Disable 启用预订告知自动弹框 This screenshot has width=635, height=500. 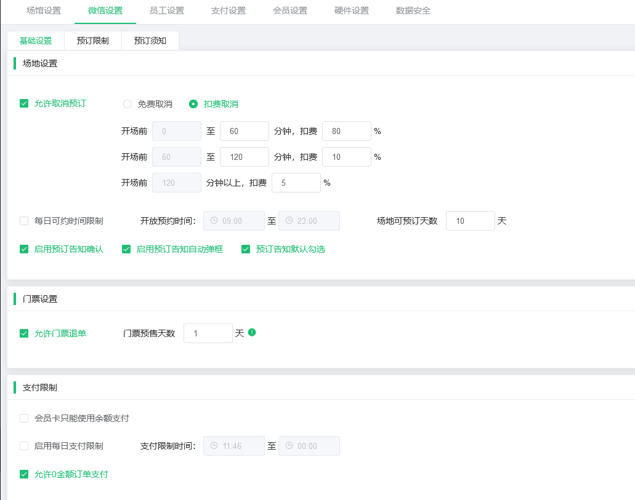point(126,249)
